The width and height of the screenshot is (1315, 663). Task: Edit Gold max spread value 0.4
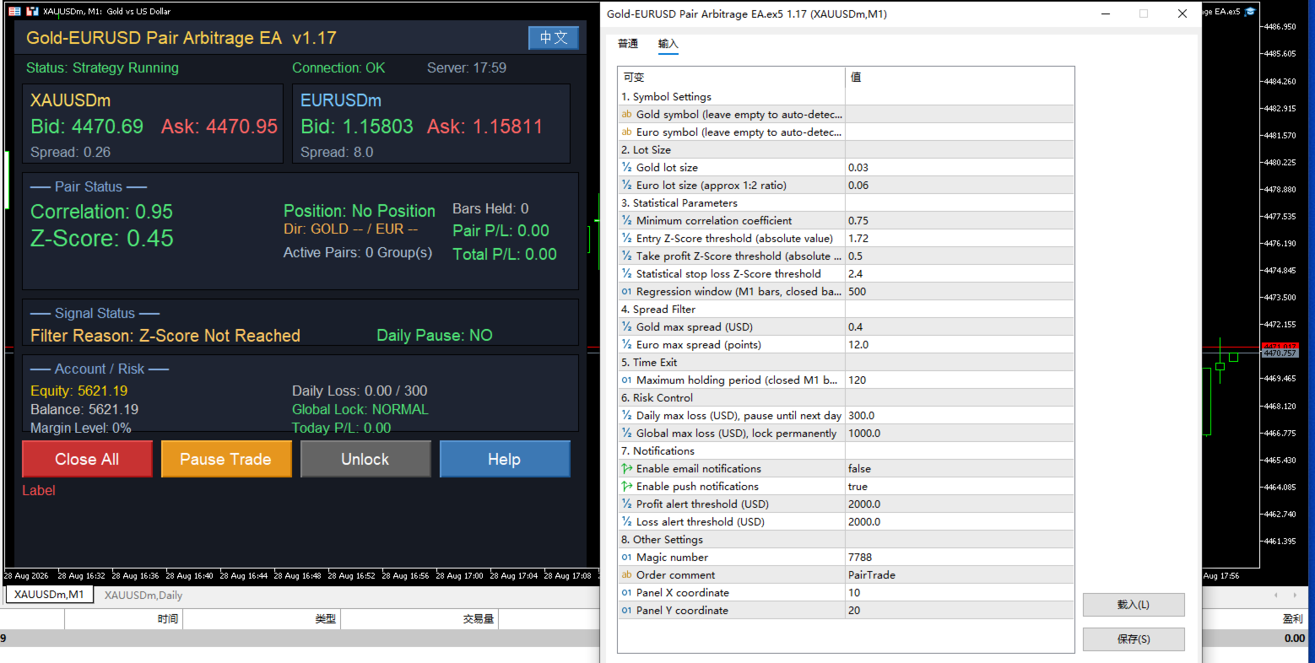(x=960, y=326)
